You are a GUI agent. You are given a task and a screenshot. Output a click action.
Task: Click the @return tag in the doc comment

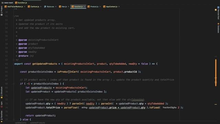[x=23, y=56]
